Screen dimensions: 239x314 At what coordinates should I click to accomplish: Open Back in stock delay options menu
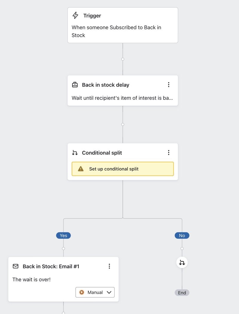click(168, 85)
